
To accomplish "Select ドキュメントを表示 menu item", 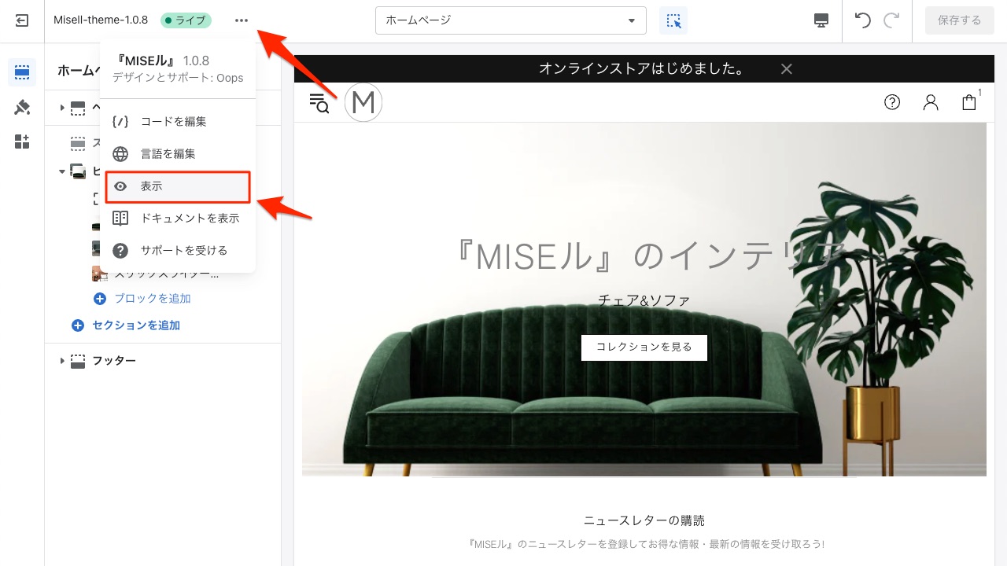I will pos(178,218).
